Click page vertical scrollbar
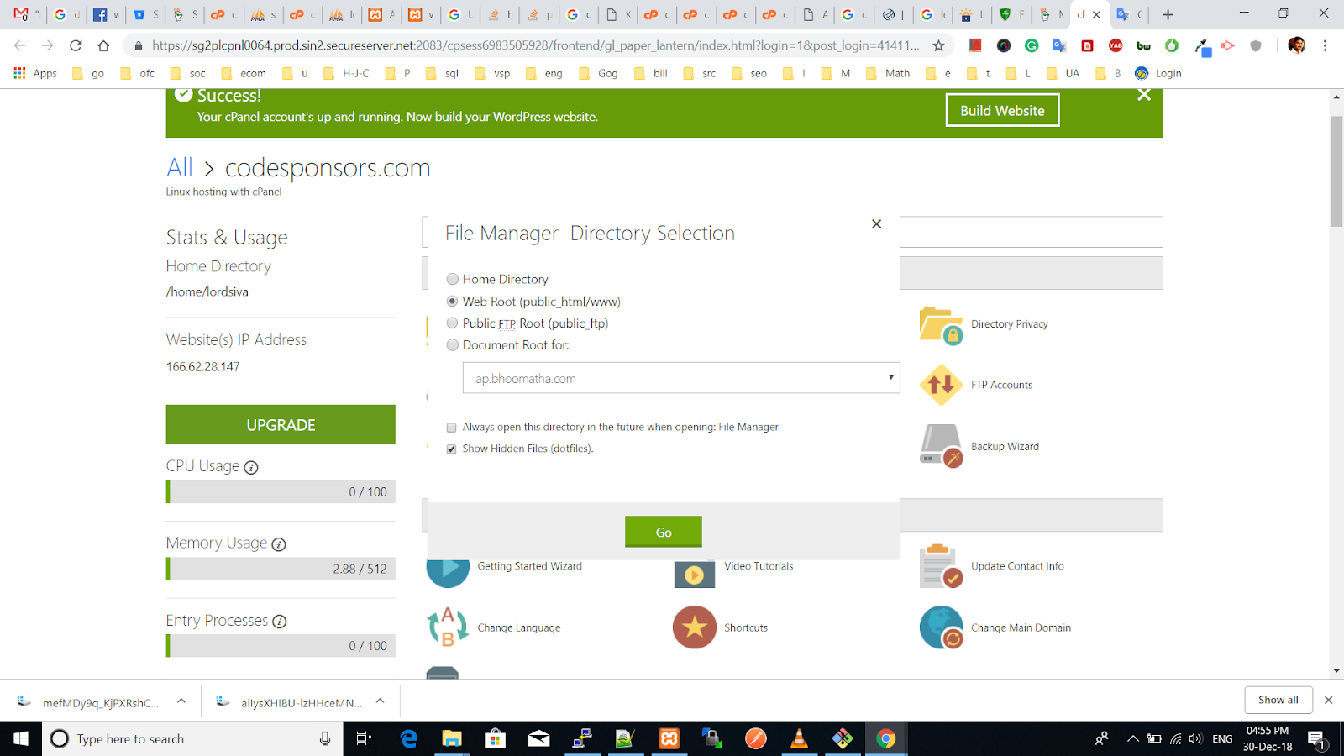The height and width of the screenshot is (756, 1344). click(1336, 172)
